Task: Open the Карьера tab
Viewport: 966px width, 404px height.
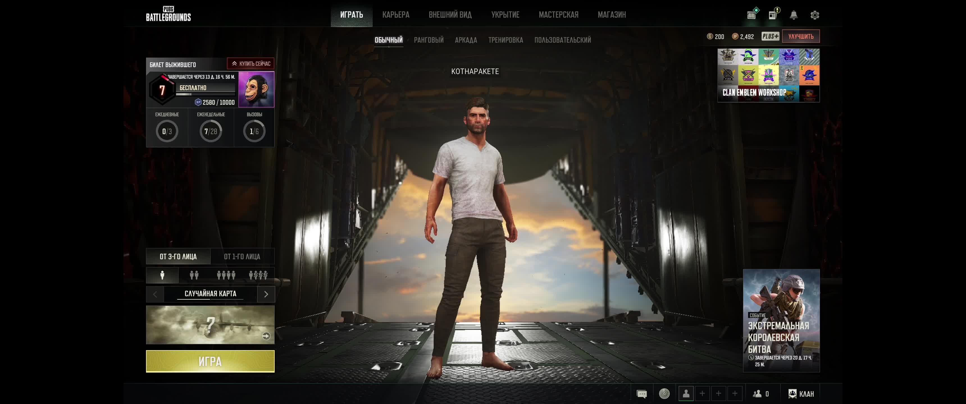Action: coord(396,15)
